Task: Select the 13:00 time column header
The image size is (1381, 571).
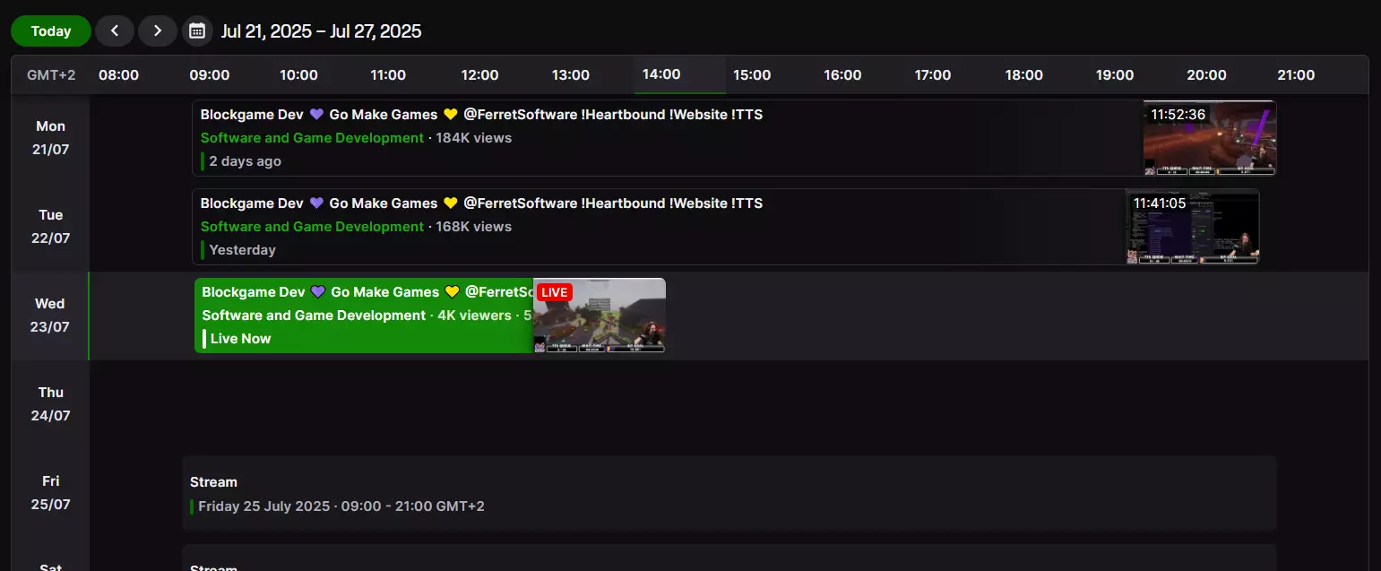Action: pyautogui.click(x=571, y=75)
